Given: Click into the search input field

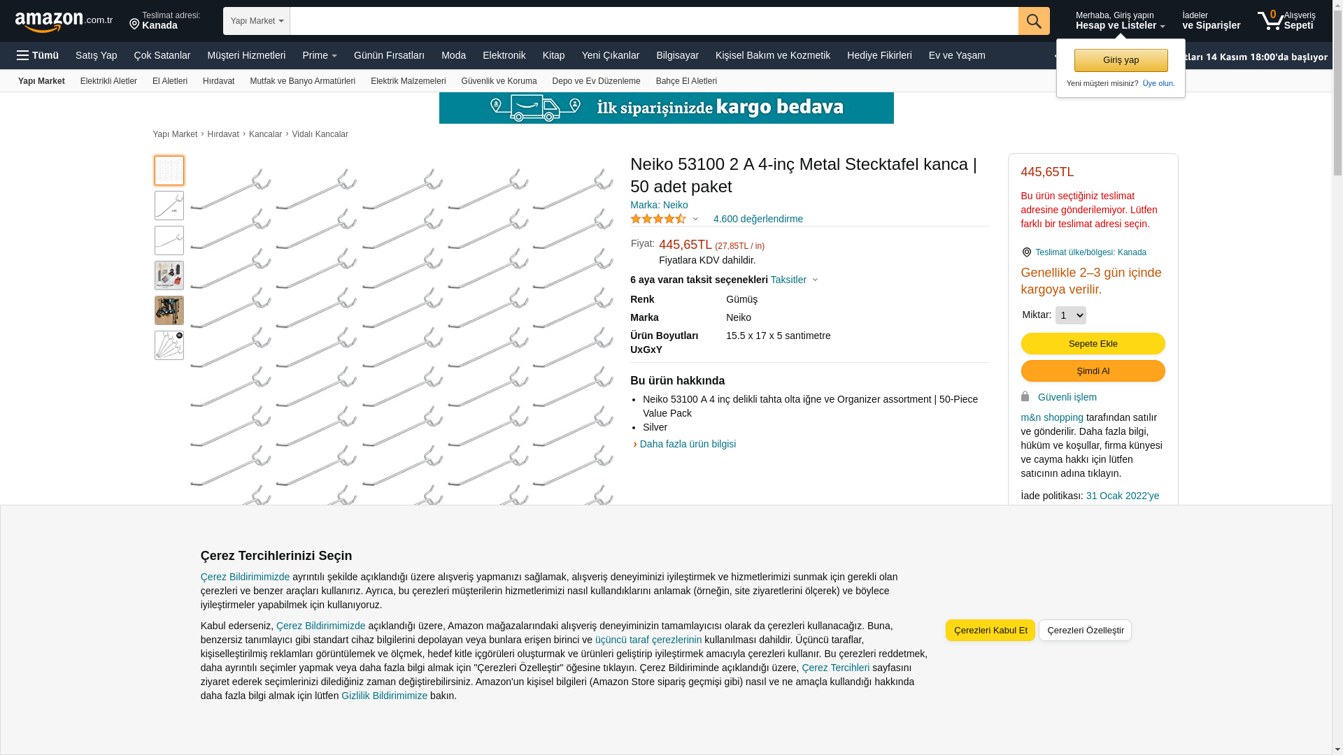Looking at the screenshot, I should tap(653, 21).
